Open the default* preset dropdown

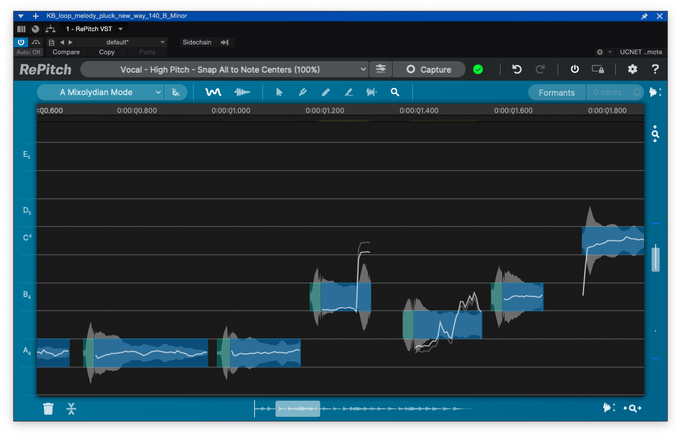click(x=121, y=42)
